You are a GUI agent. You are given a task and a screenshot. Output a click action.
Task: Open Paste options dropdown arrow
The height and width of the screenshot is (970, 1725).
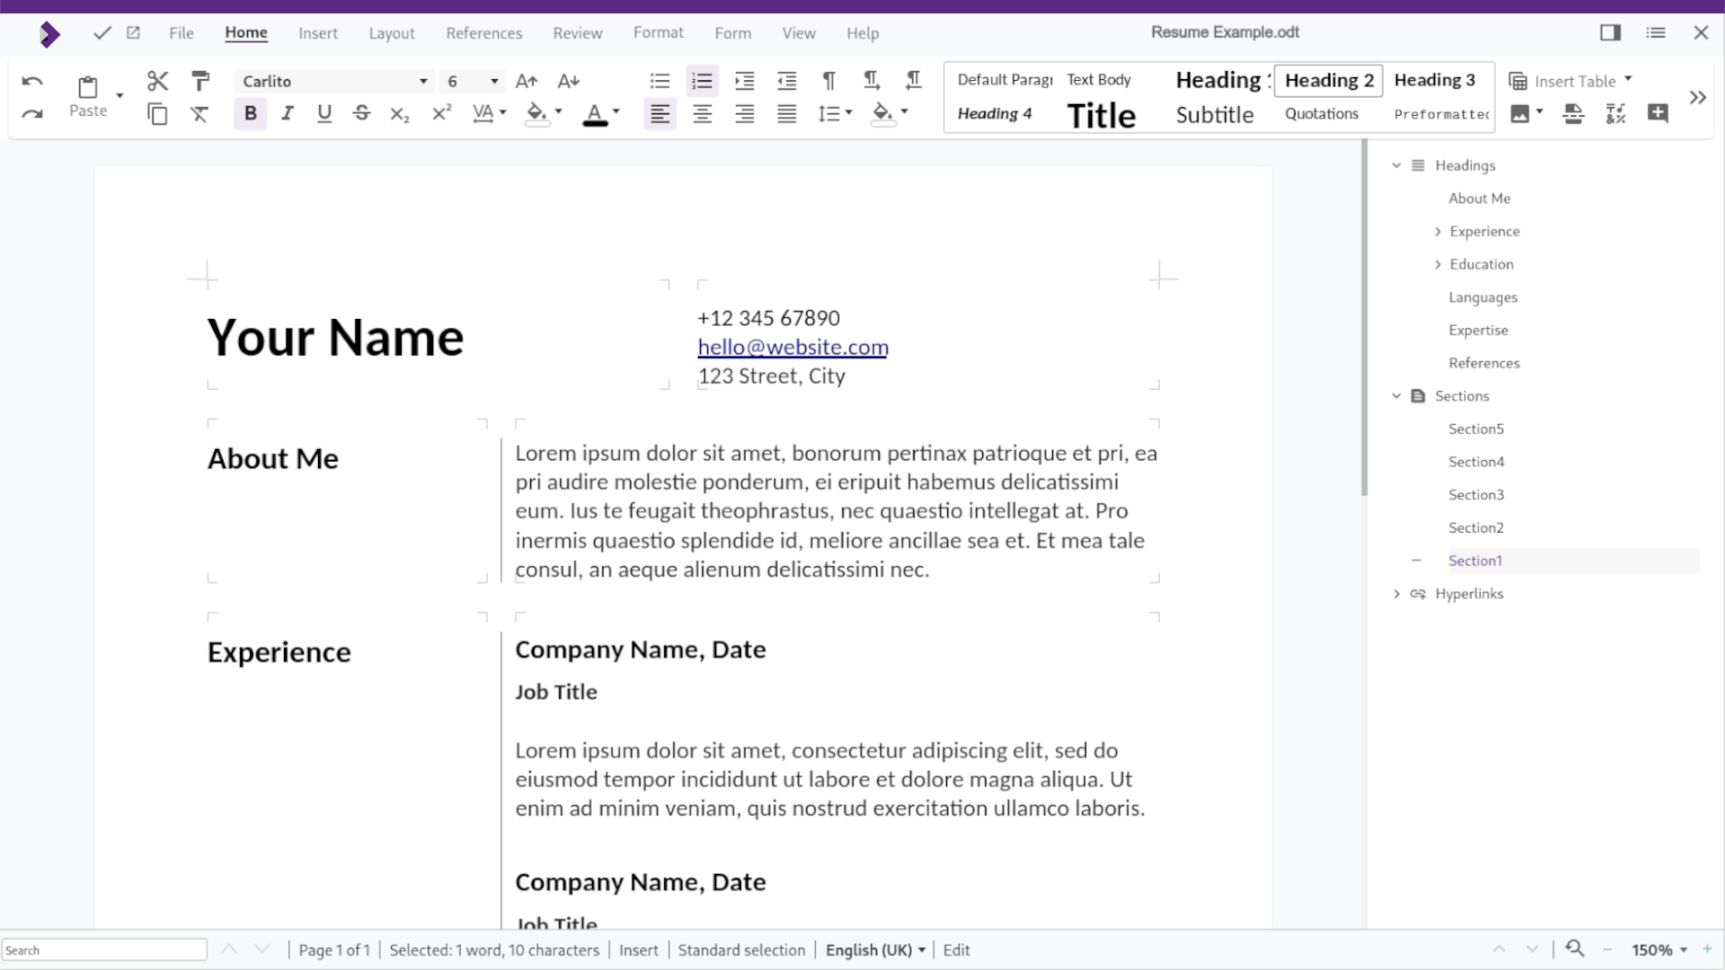click(119, 95)
